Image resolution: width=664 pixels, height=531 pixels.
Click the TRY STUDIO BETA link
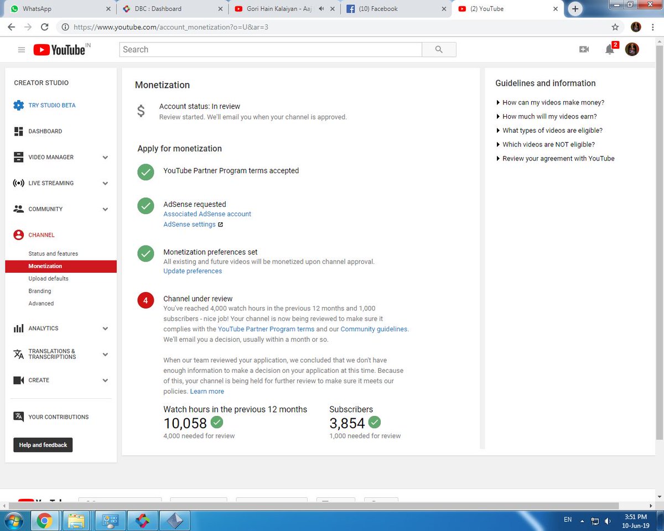pyautogui.click(x=52, y=105)
